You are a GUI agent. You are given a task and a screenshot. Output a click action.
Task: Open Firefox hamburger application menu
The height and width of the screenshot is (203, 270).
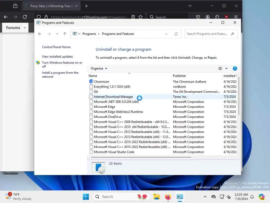(236, 17)
